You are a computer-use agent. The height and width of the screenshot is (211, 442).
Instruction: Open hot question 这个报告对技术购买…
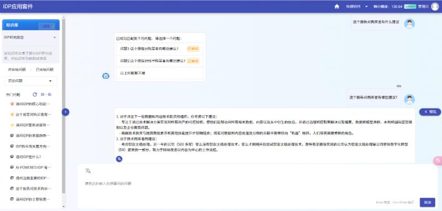[x=34, y=188]
